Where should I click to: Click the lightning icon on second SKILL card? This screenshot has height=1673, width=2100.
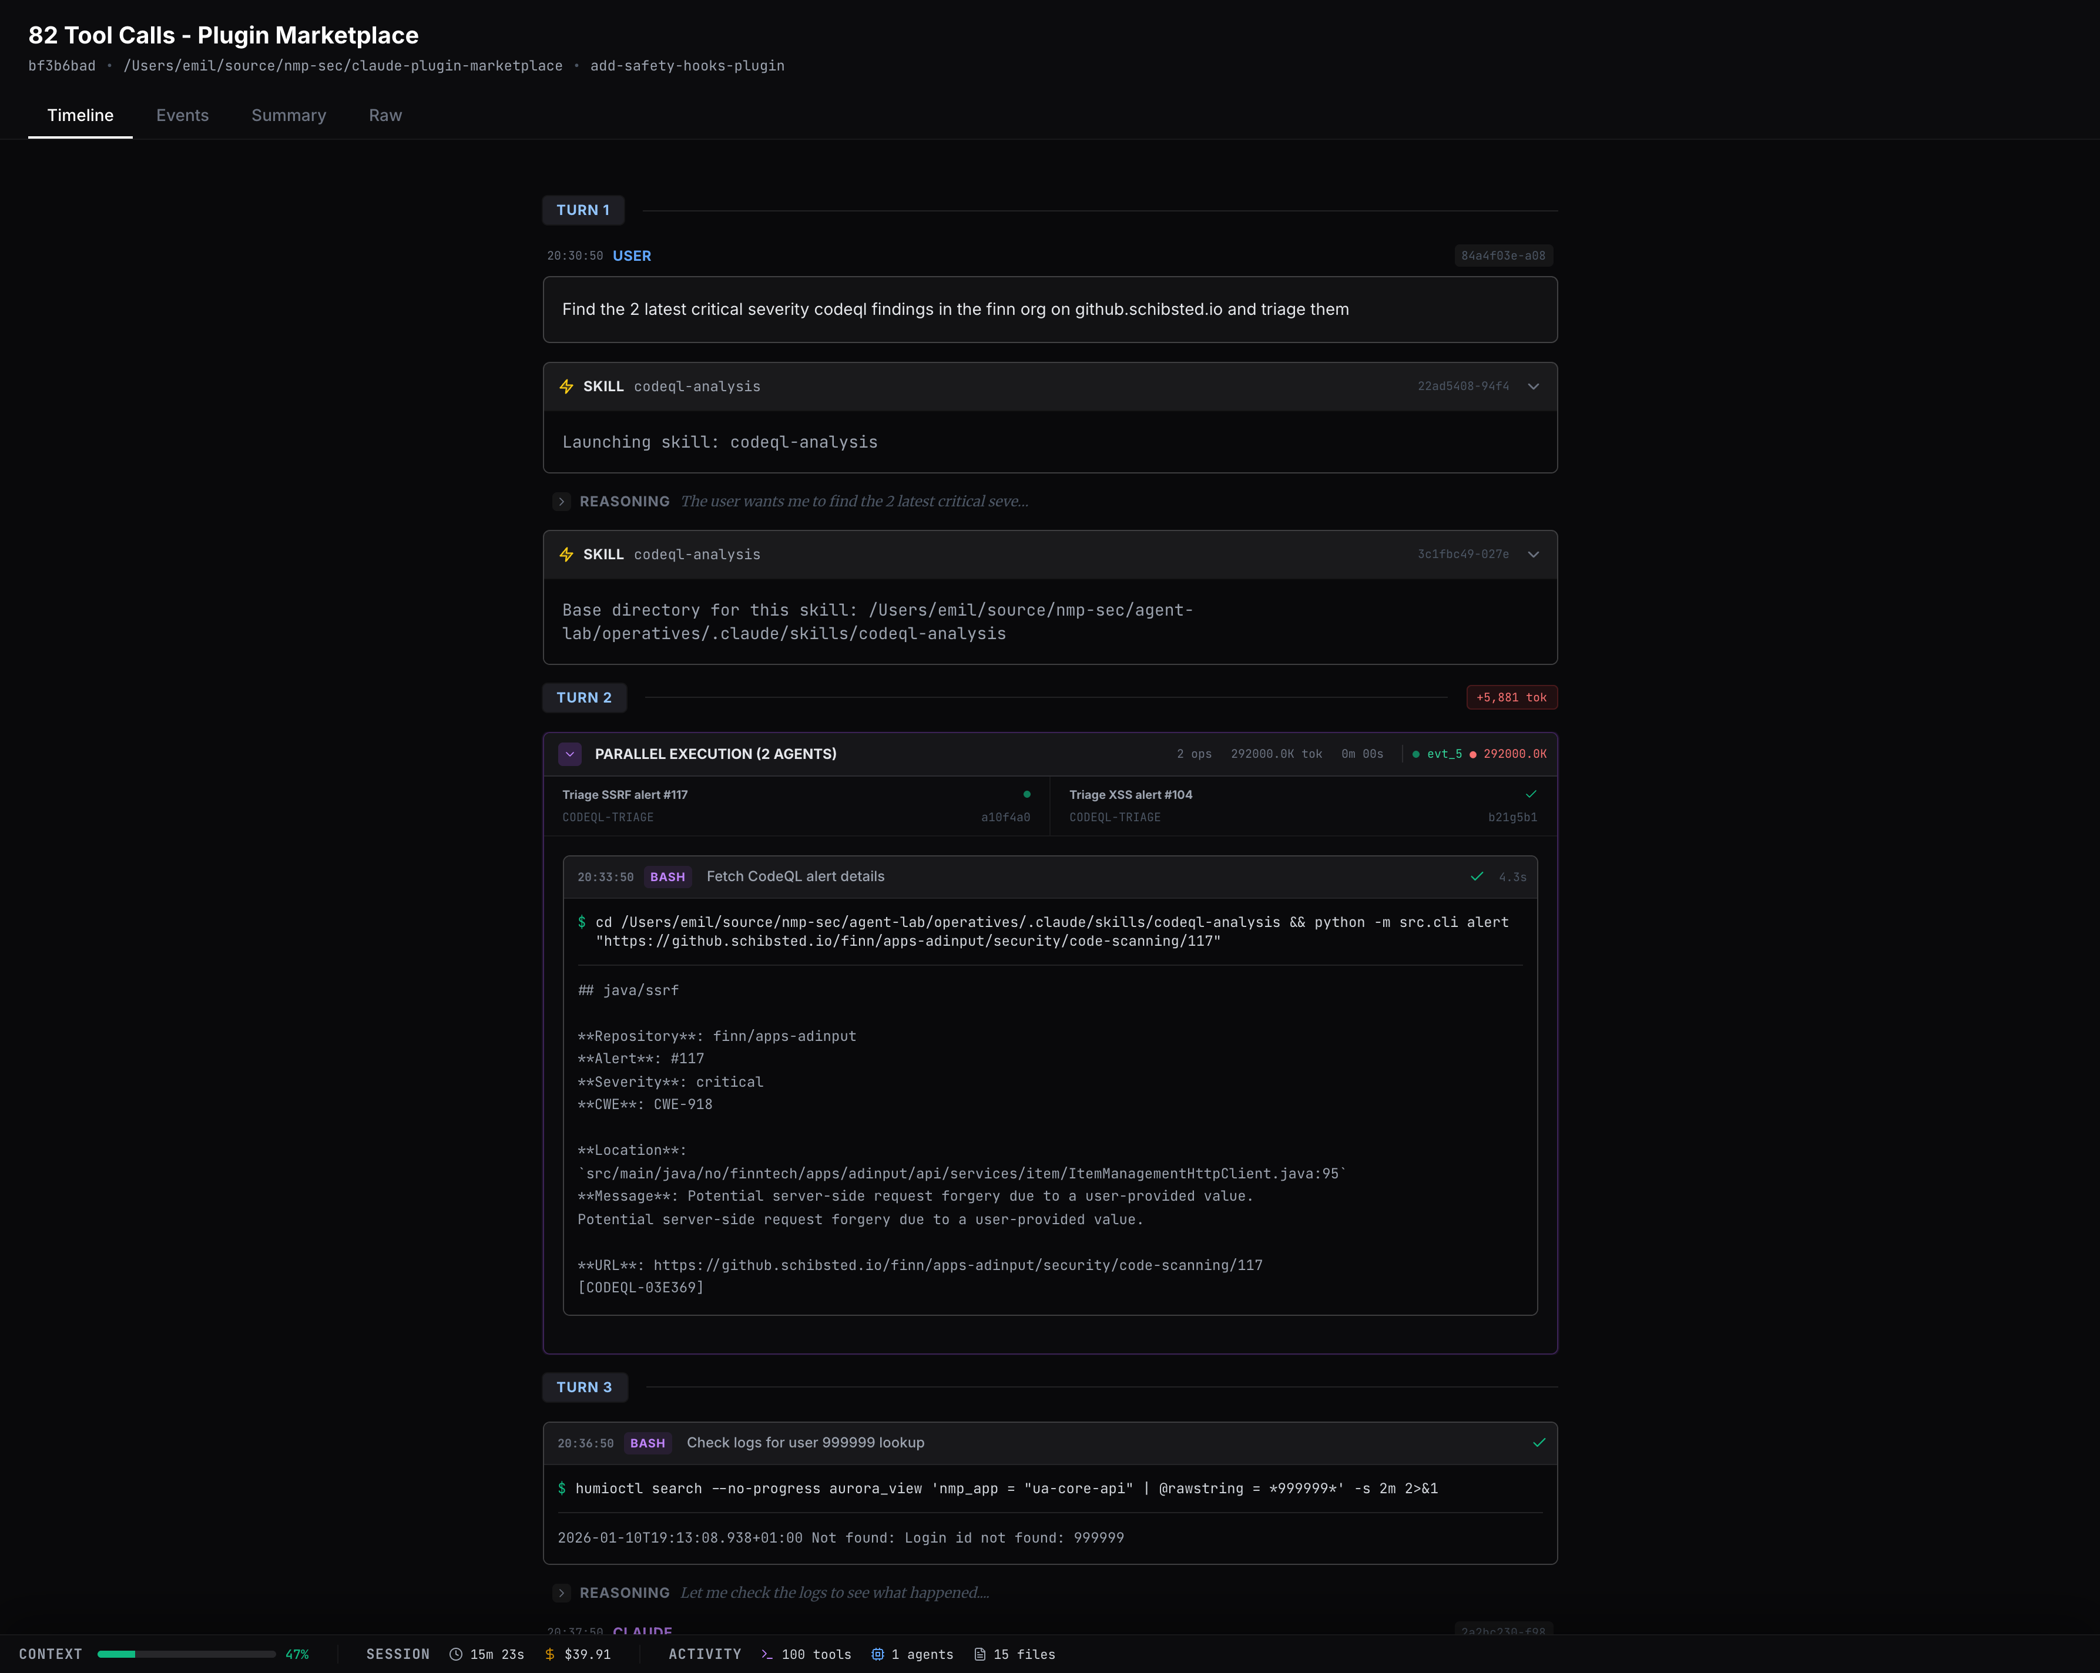click(567, 554)
